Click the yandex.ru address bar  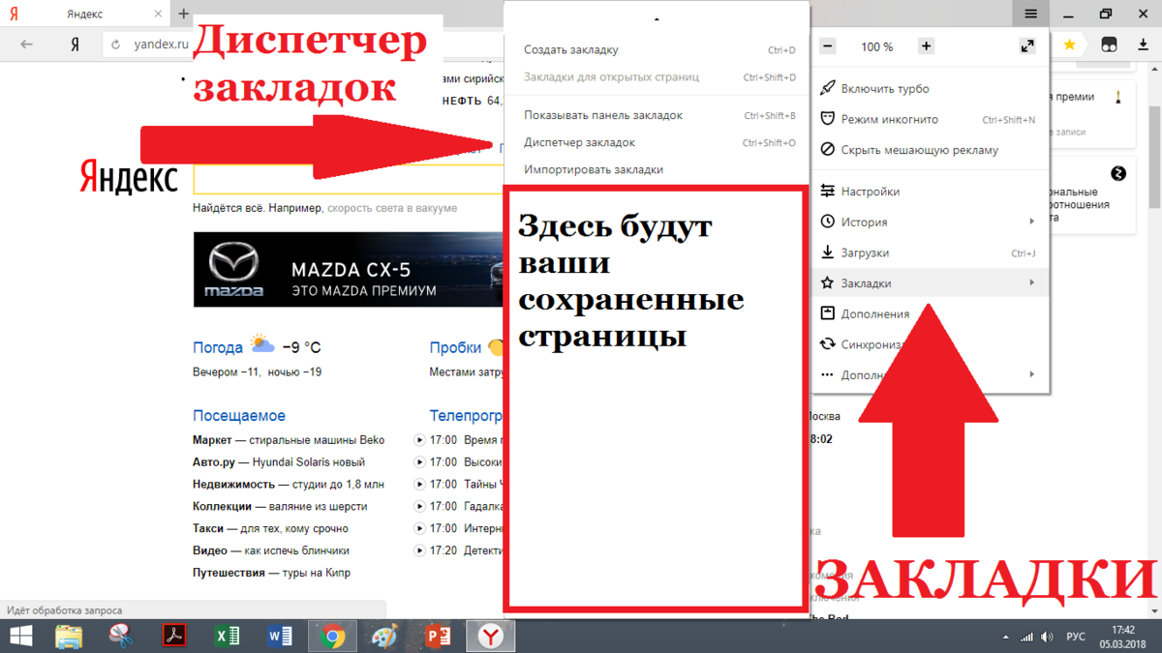click(160, 45)
